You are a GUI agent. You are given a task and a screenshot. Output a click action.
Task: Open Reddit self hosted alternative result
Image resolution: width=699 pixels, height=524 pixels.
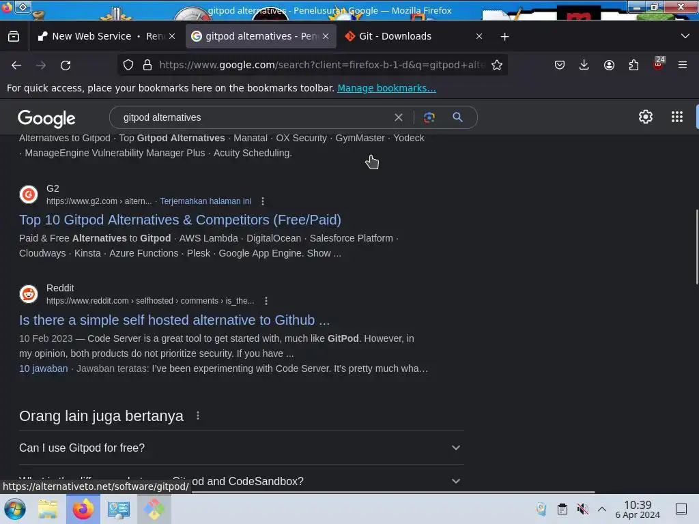pos(174,320)
